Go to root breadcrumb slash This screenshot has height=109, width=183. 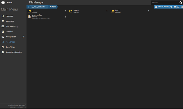tap(28, 7)
